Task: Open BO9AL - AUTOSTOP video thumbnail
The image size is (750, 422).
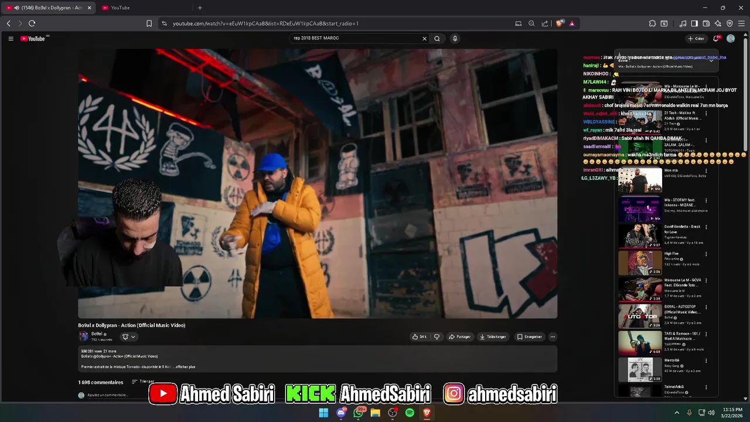Action: 640,316
